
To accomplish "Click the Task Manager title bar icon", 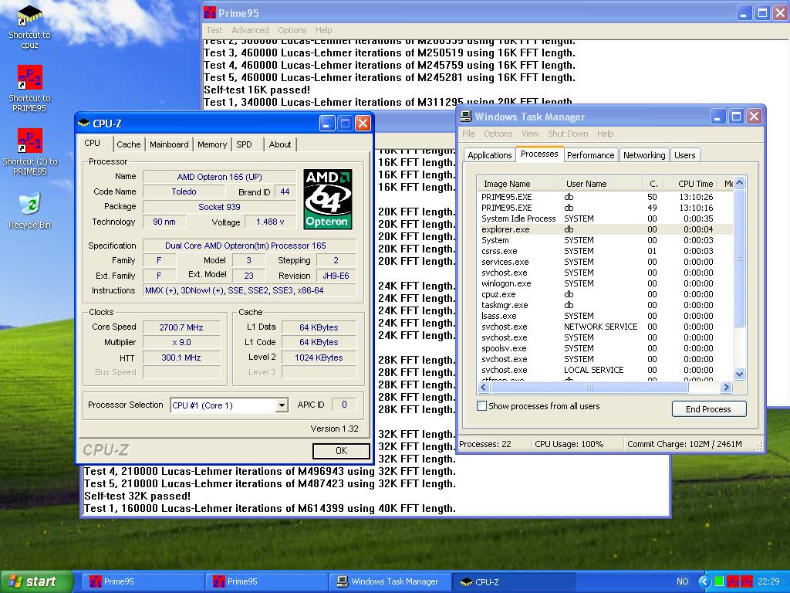I will [466, 117].
